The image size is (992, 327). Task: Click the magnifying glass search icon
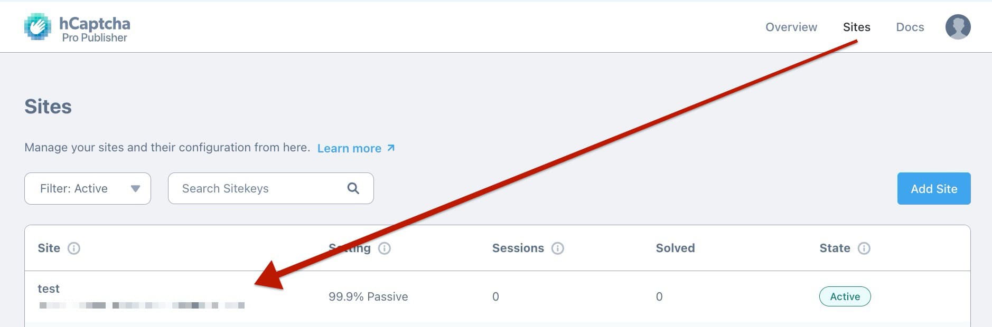(x=353, y=188)
